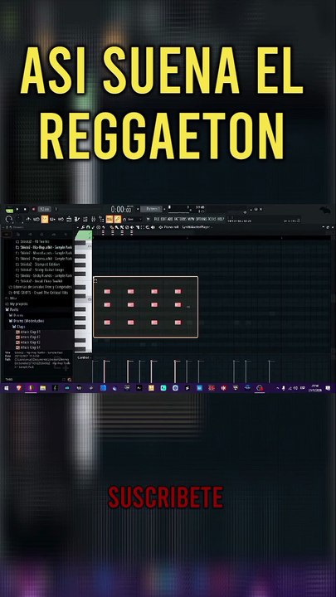The height and width of the screenshot is (597, 336).
Task: Expand the My projects folder
Action: [16, 303]
